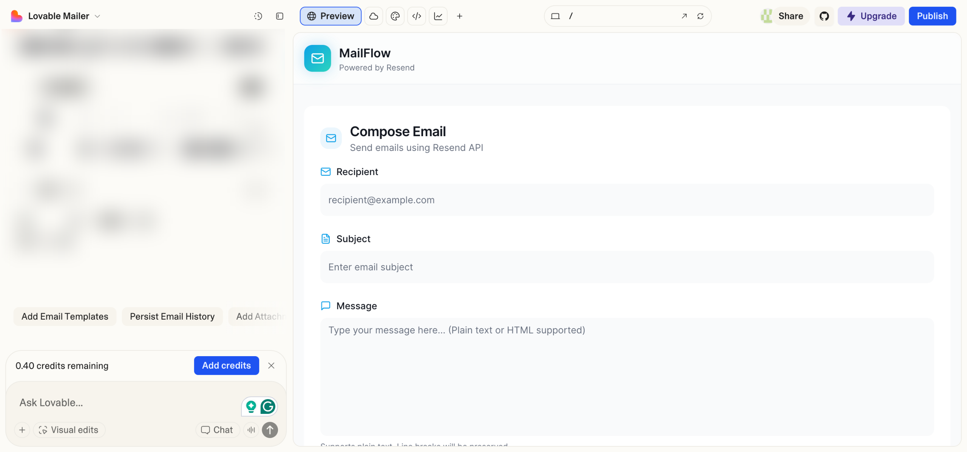Open preview in new tab arrow
The image size is (967, 452).
[x=684, y=16]
